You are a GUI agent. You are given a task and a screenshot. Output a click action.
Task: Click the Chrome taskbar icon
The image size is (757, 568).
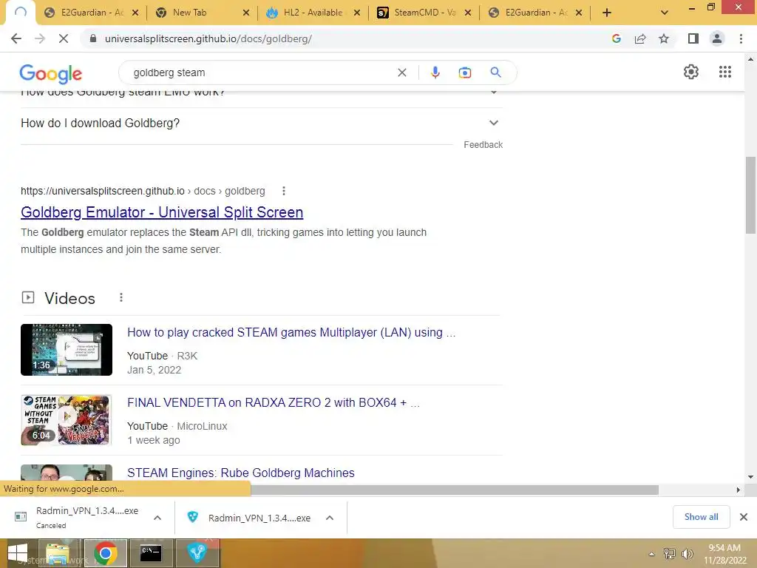coord(105,553)
